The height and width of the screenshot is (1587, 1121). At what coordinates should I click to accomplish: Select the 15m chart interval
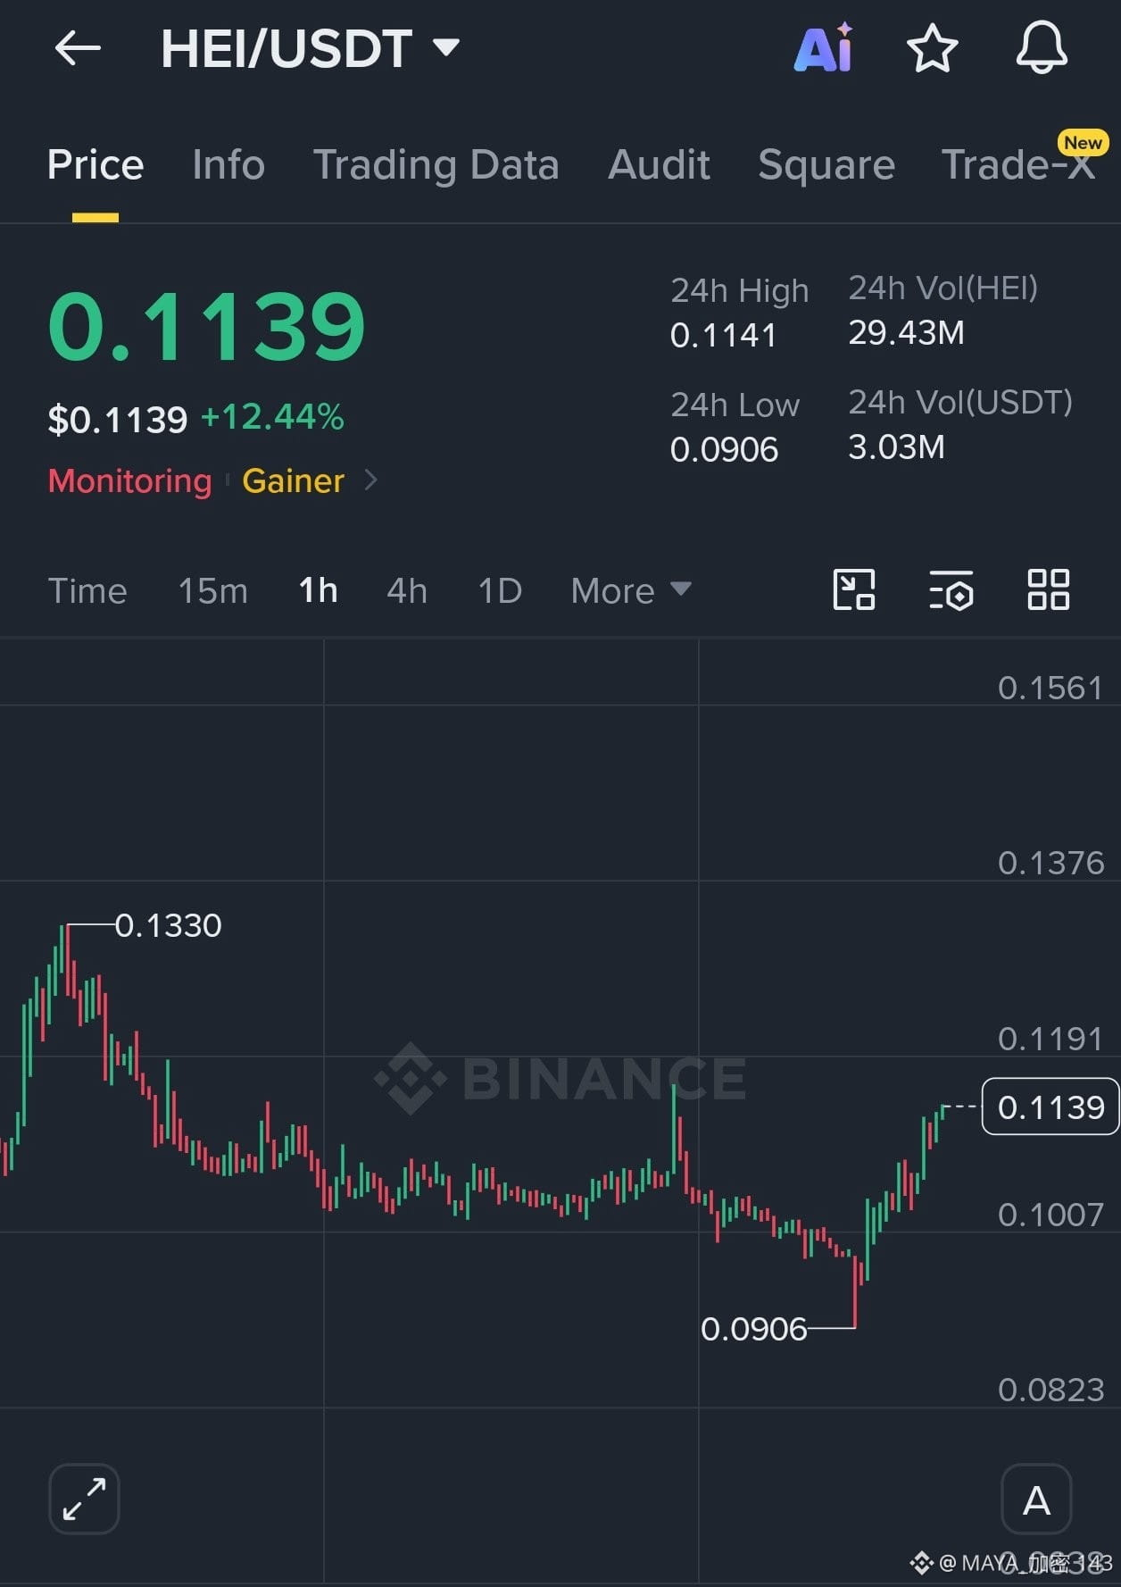[213, 590]
